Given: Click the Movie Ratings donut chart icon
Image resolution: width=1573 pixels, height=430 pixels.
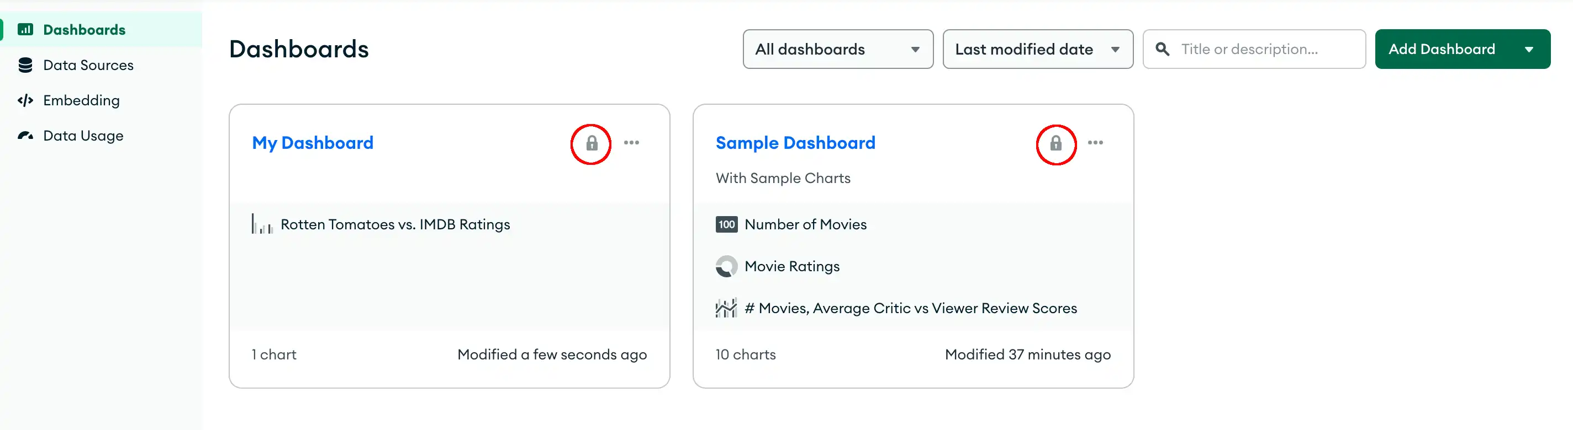Looking at the screenshot, I should tap(726, 266).
